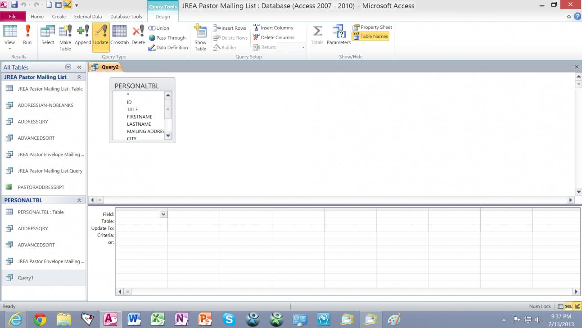
Task: Select Design View in the status bar
Action: pyautogui.click(x=577, y=306)
